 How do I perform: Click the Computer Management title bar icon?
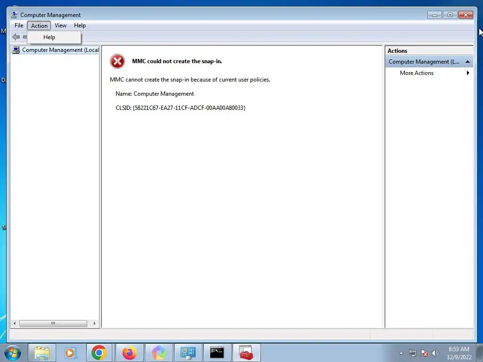pos(14,15)
